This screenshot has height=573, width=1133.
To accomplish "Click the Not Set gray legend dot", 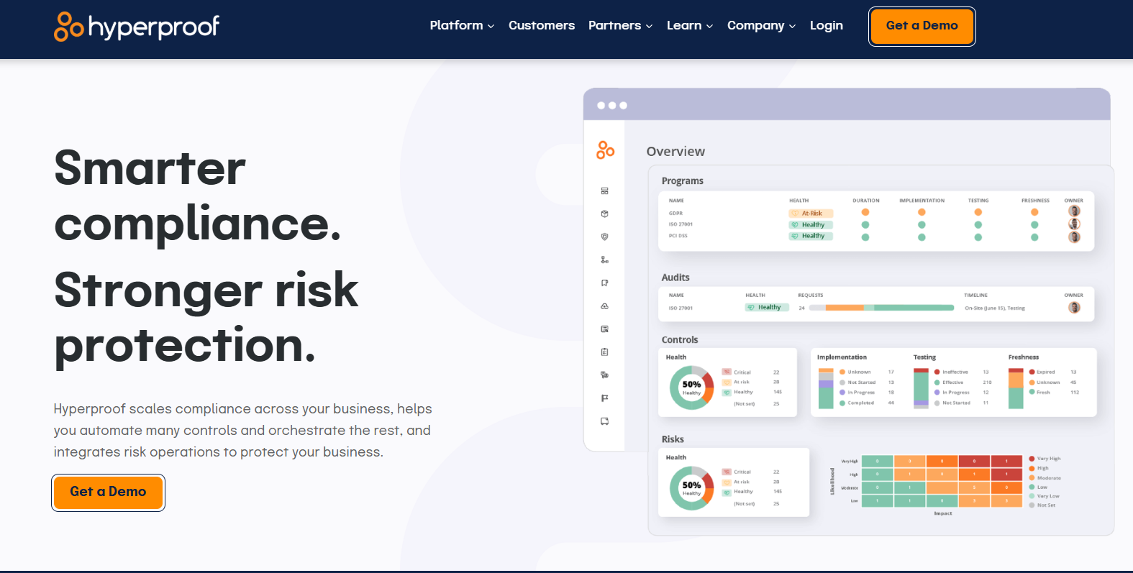I will (1032, 505).
